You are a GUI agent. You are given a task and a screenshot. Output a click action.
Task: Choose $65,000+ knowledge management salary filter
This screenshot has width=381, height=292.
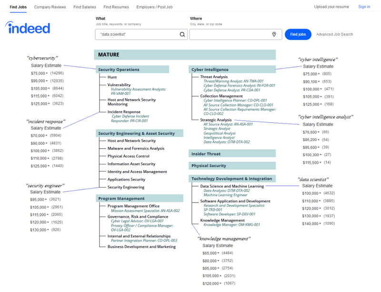point(211,253)
